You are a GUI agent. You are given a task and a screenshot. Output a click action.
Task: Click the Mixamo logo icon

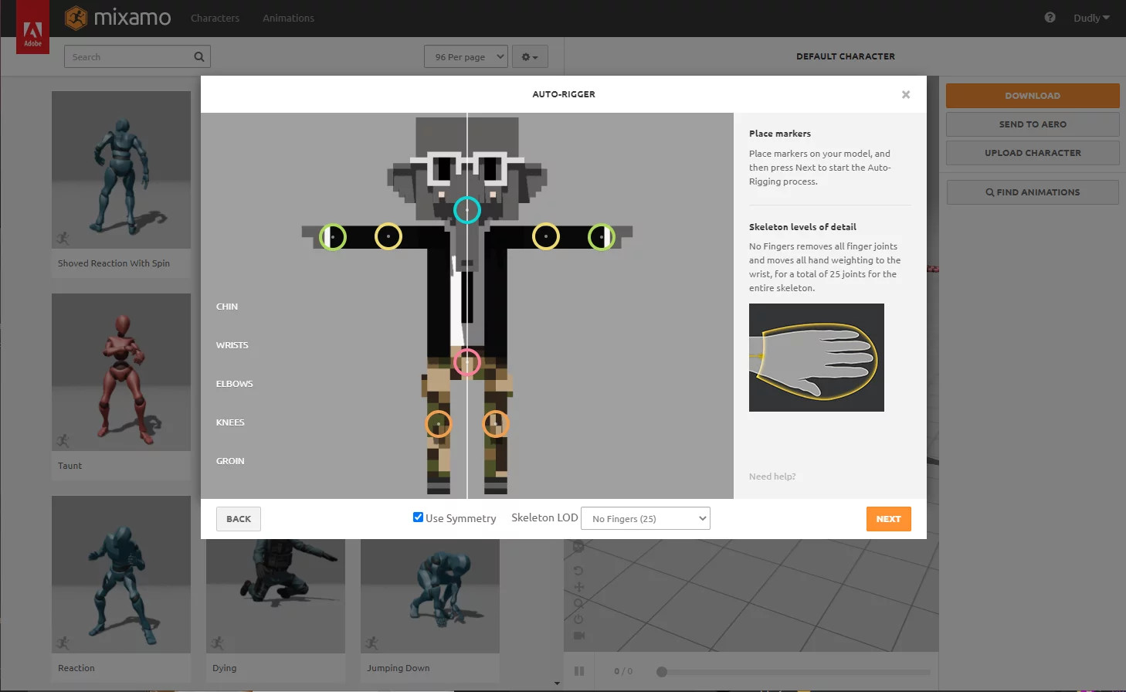coord(76,17)
